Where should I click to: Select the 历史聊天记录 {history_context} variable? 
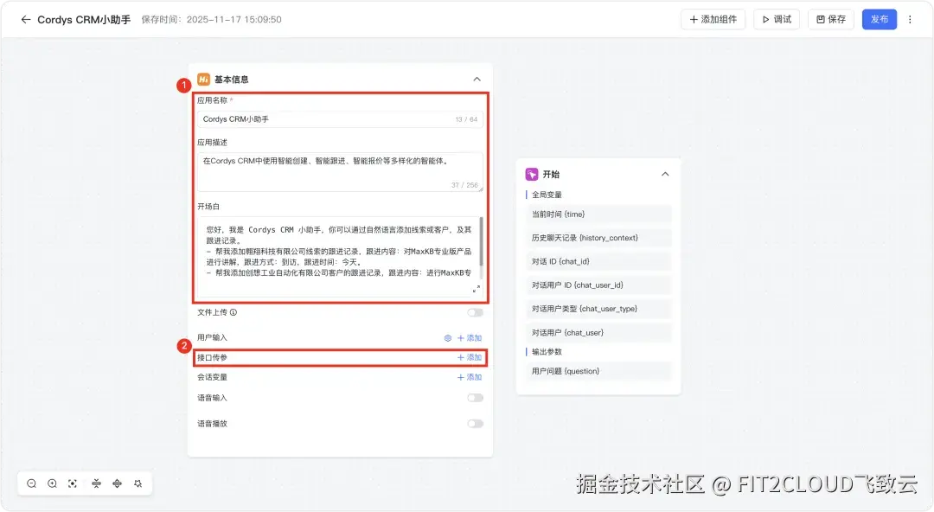pos(598,238)
